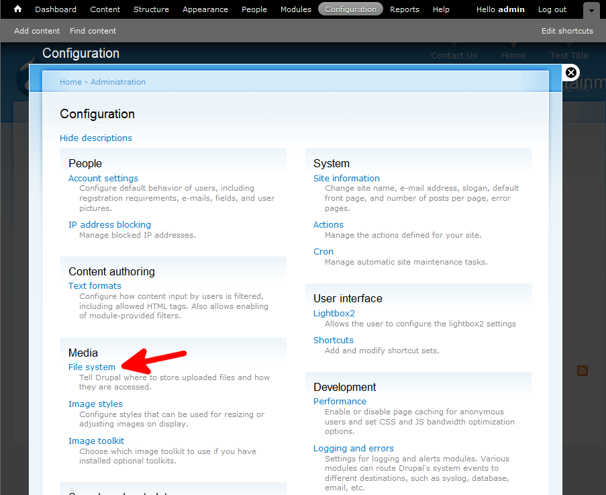606x495 pixels.
Task: Click Log out in toolbar
Action: pyautogui.click(x=552, y=9)
